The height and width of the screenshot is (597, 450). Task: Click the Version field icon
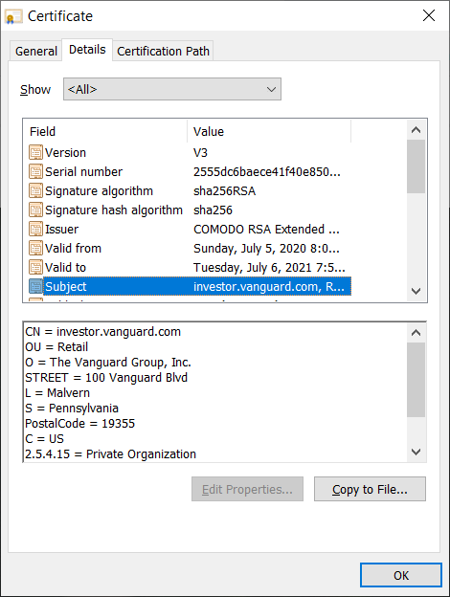pyautogui.click(x=35, y=153)
